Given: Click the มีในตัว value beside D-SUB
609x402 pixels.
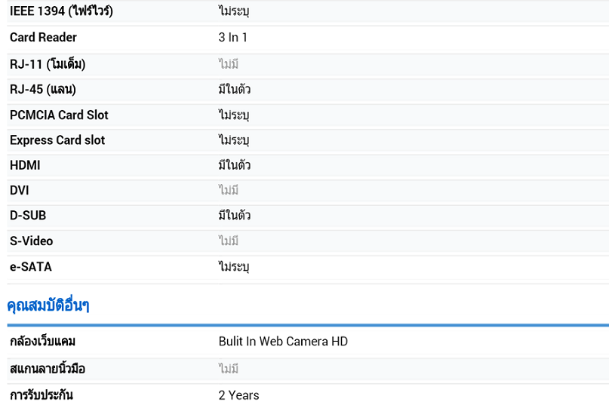Looking at the screenshot, I should point(234,216).
